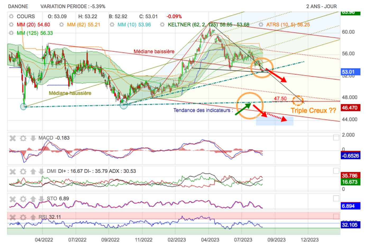Screen dimensions: 366x247
Task: Open RSI indicator settings gear
Action: 23,217
